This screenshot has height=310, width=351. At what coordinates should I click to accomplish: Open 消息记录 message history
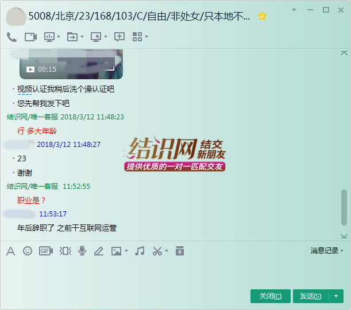tap(324, 251)
